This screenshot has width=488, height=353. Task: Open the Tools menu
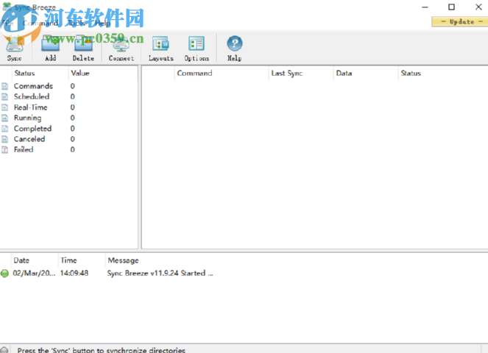pos(77,24)
